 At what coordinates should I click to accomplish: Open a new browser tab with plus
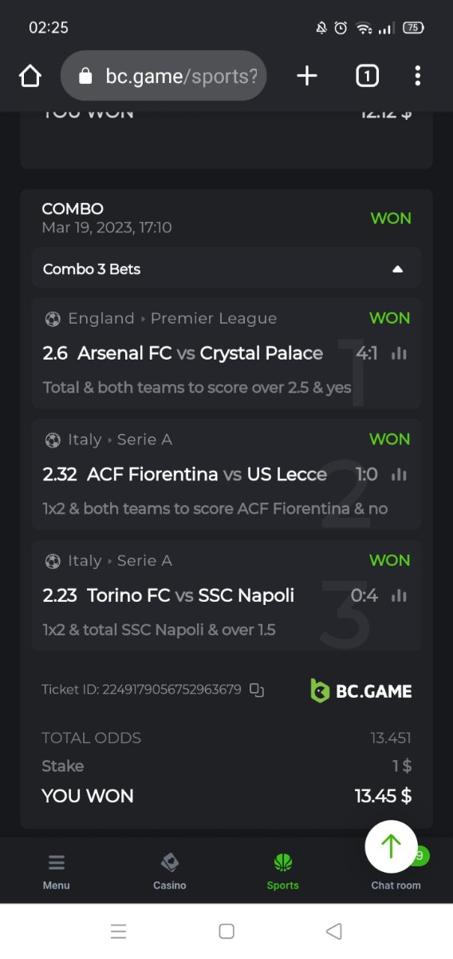click(x=307, y=76)
